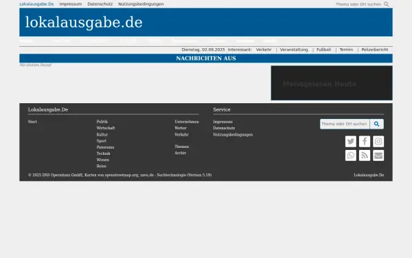The width and height of the screenshot is (412, 258).
Task: Open Panorama in the footer
Action: (105, 147)
